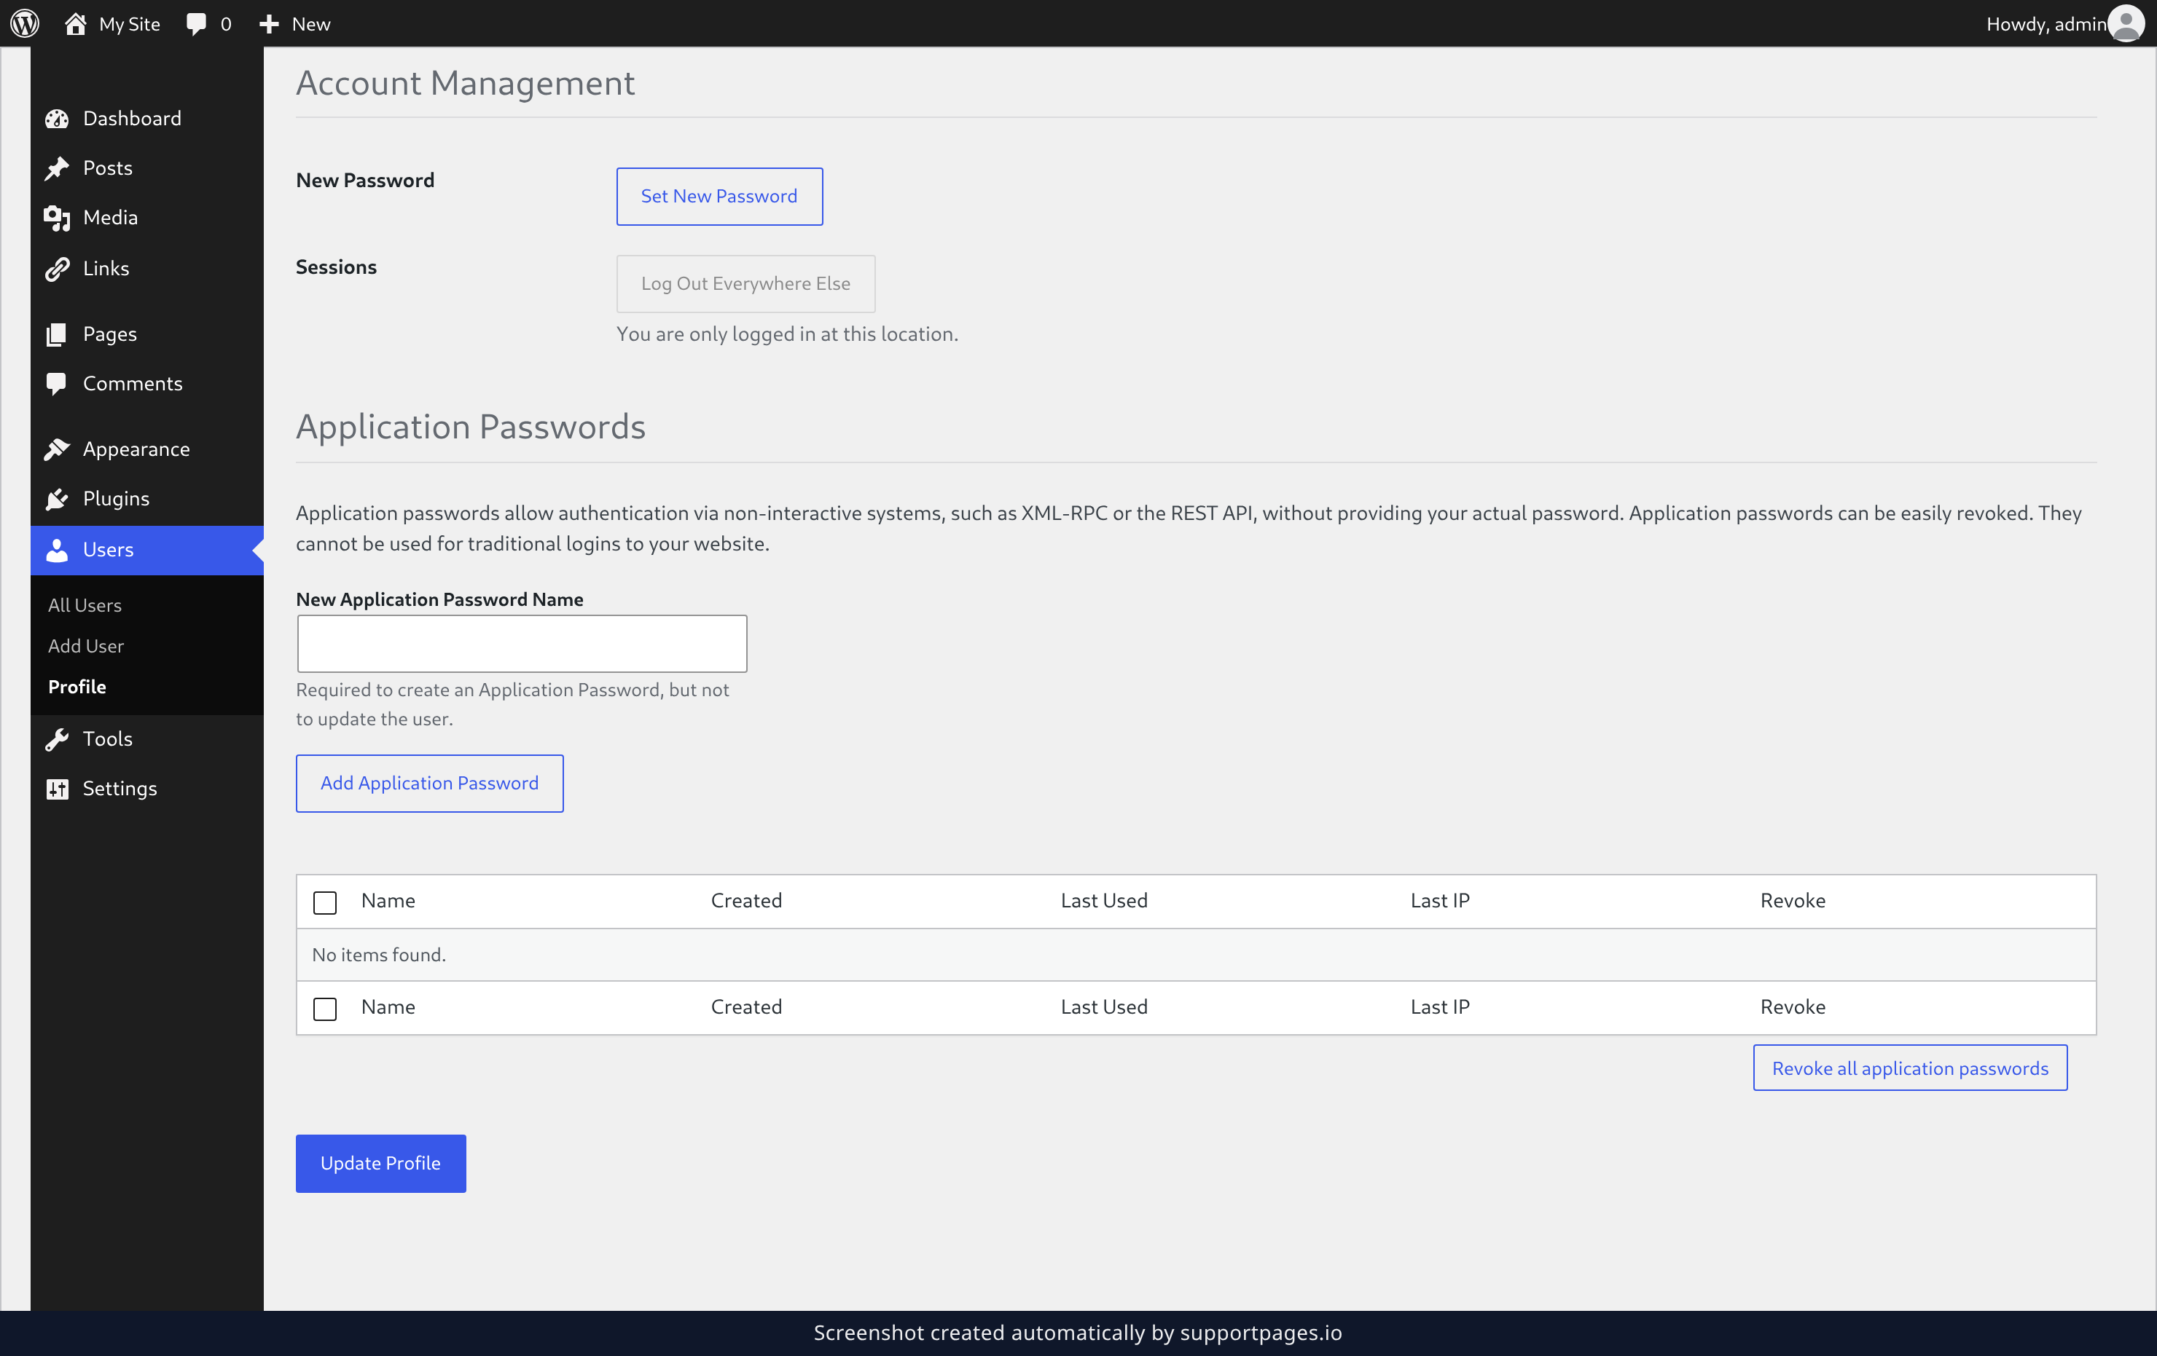The image size is (2157, 1356).
Task: Open the comments bubble icon in admin bar
Action: pyautogui.click(x=195, y=23)
